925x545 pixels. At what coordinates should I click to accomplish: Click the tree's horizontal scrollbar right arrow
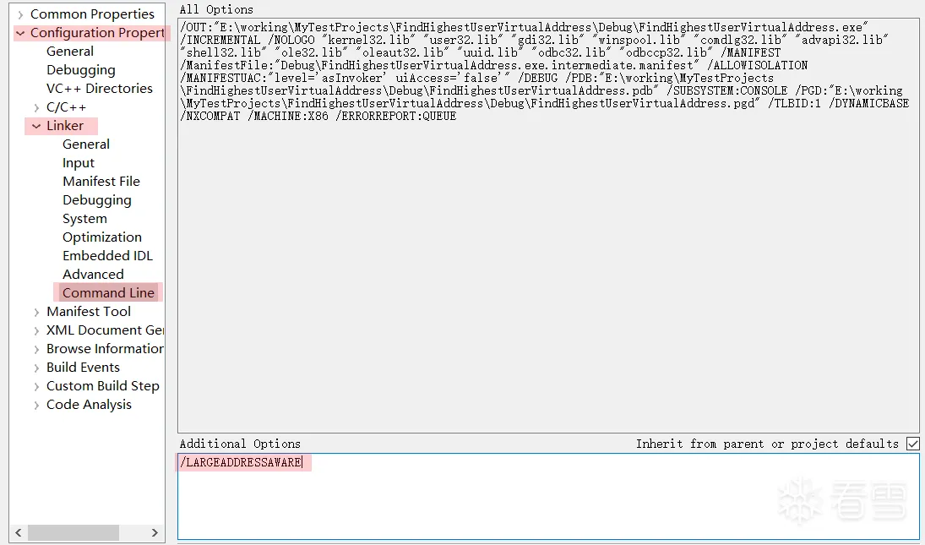pos(155,532)
